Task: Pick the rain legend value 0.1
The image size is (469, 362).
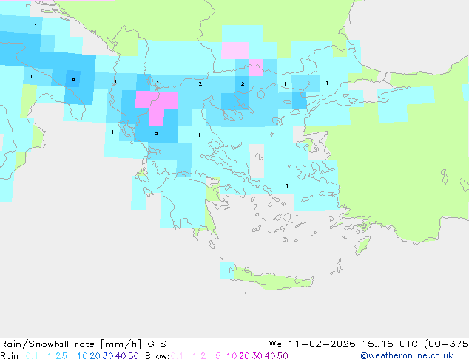Action: click(32, 356)
